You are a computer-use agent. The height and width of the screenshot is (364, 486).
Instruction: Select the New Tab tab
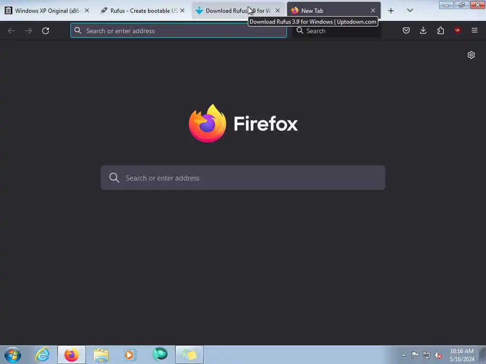click(x=334, y=10)
